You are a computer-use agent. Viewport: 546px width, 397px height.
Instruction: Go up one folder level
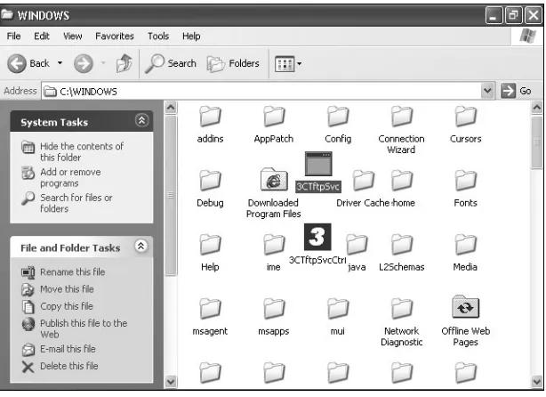coord(124,63)
